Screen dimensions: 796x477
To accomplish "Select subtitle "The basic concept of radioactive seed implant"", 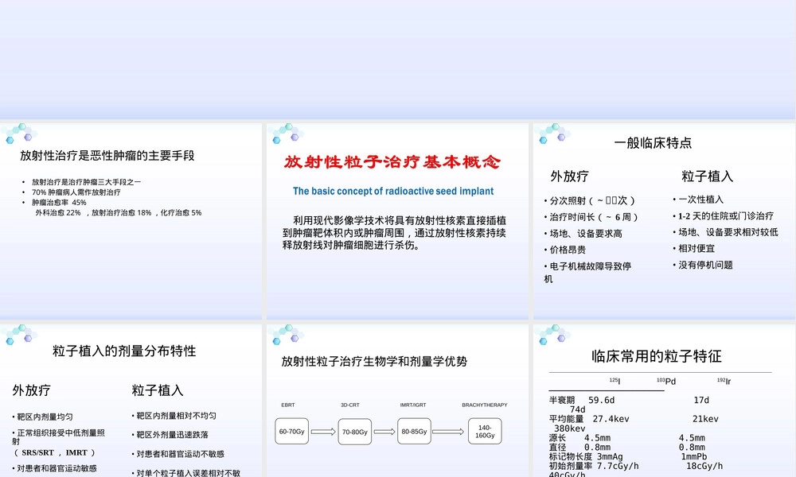I will click(x=393, y=191).
